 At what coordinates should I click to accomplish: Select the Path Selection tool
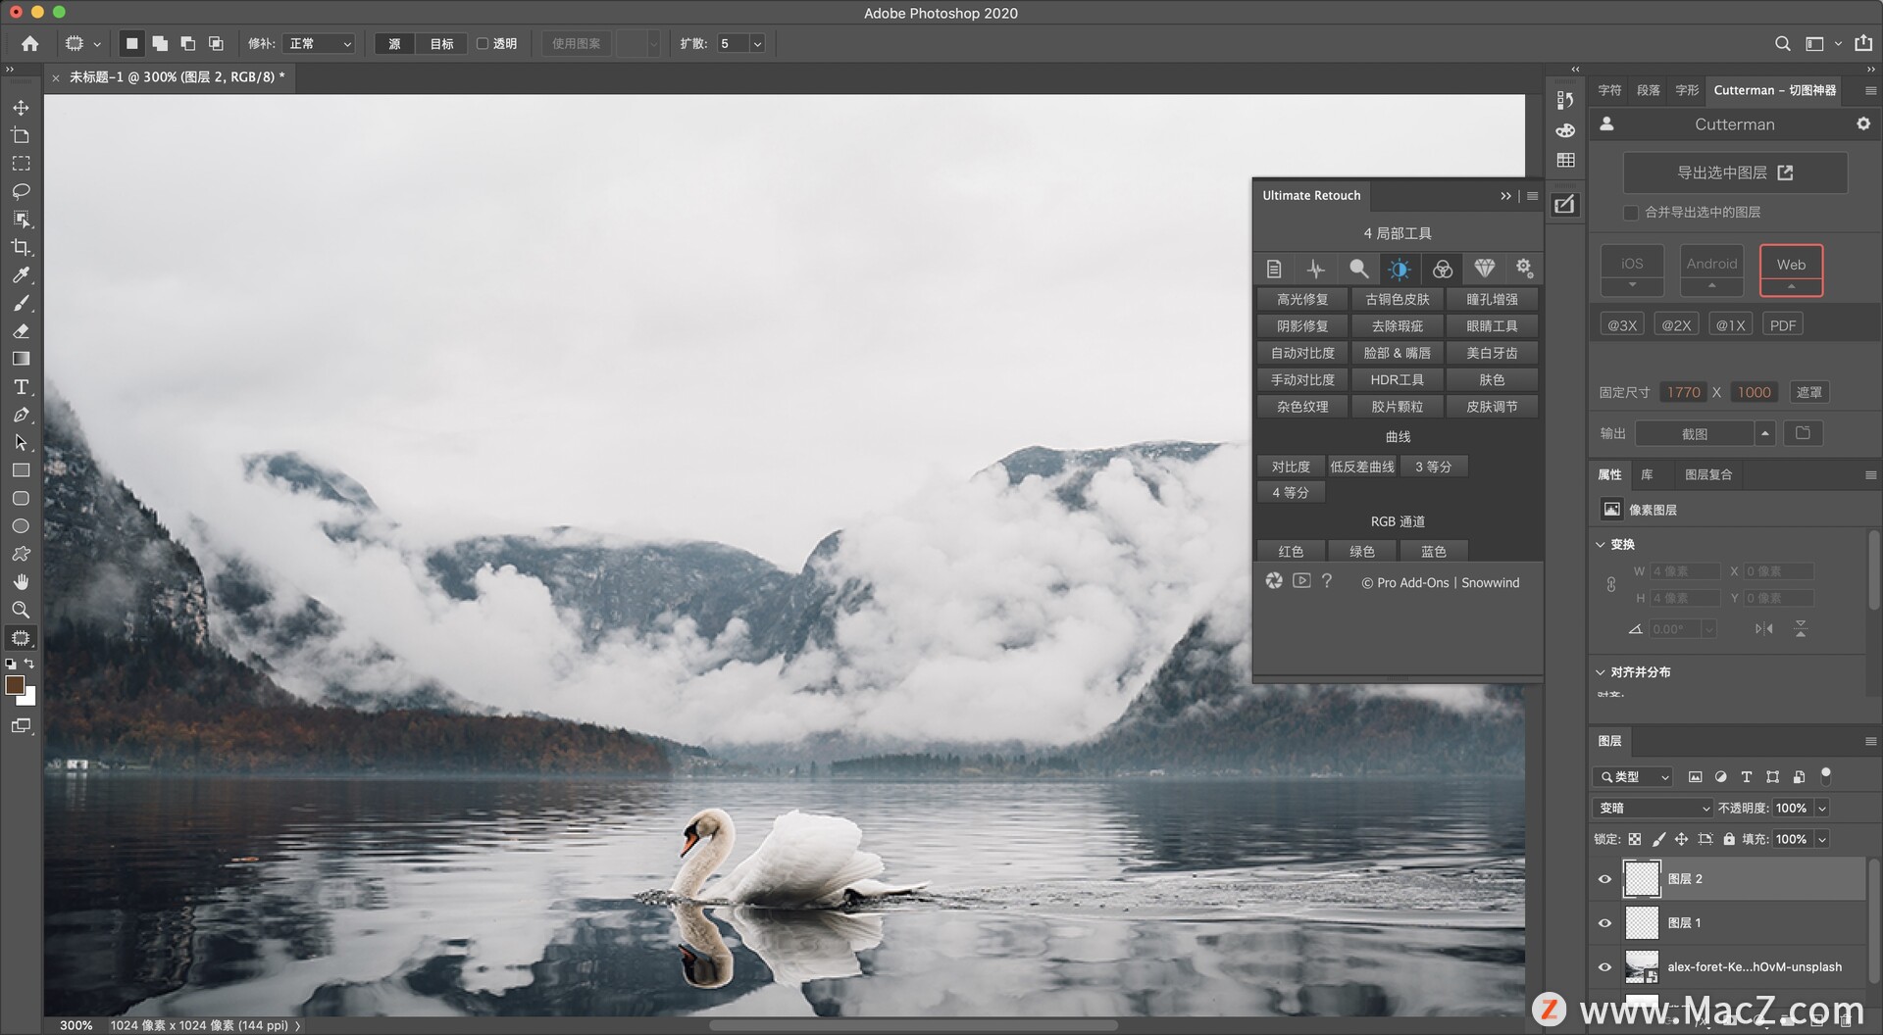tap(21, 442)
